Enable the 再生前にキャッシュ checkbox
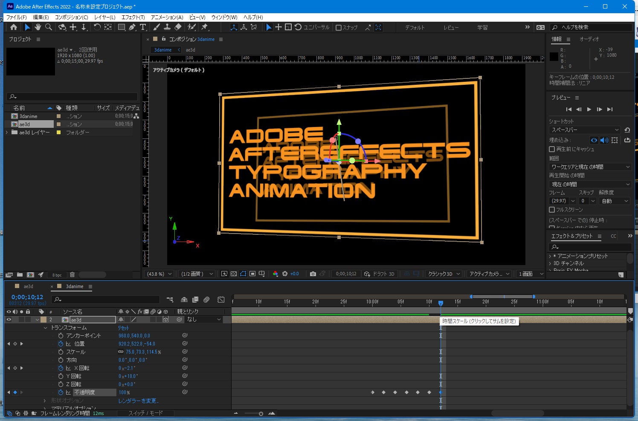The image size is (638, 421). click(x=552, y=149)
